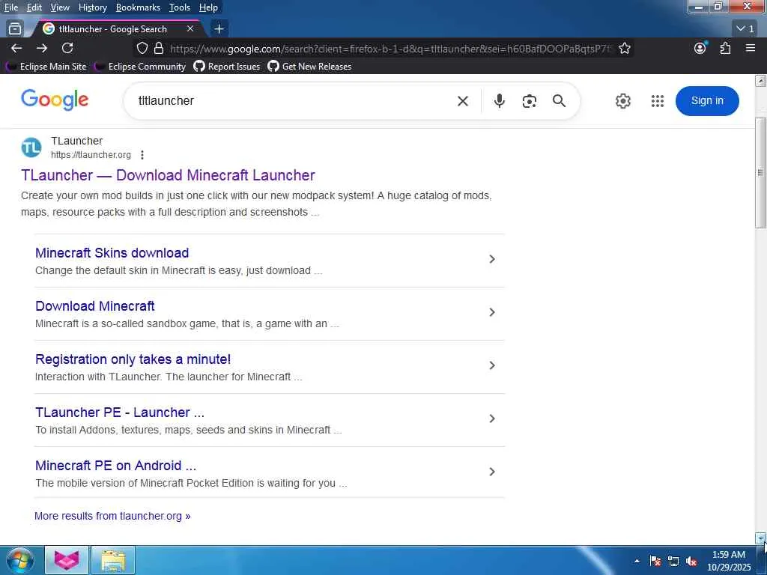Click the pink fox app in the taskbar
This screenshot has width=767, height=575.
pos(67,560)
